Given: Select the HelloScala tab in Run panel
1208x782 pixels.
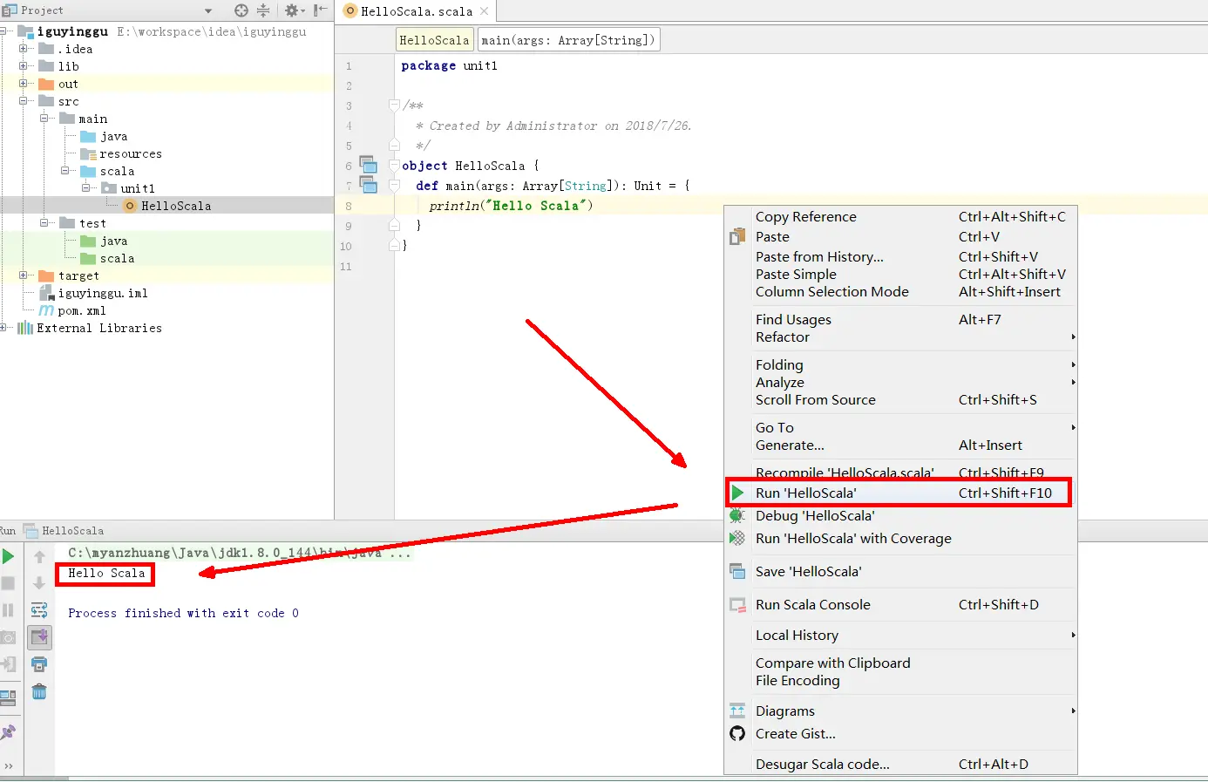Looking at the screenshot, I should pyautogui.click(x=64, y=530).
